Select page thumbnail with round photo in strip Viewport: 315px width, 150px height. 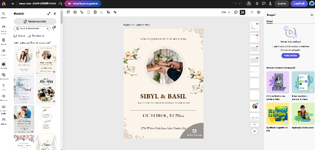[x=254, y=106]
